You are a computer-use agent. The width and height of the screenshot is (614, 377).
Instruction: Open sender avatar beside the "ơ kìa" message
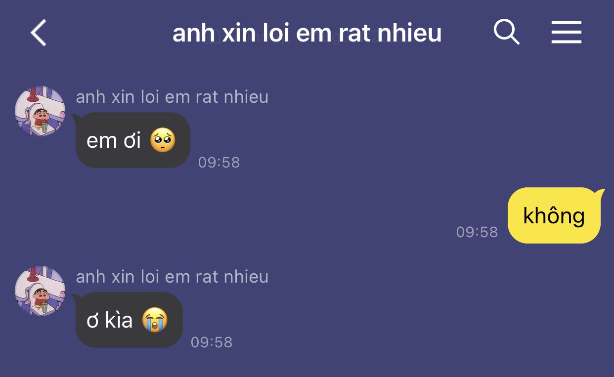point(40,291)
